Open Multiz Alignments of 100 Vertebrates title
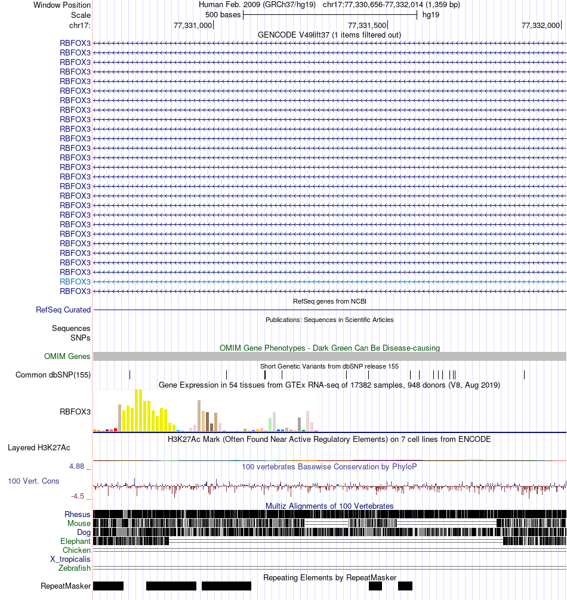This screenshot has height=600, width=567. point(329,506)
